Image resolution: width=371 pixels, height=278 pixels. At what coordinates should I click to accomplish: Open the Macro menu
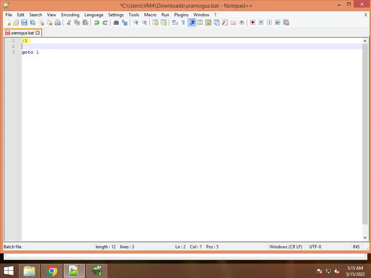150,14
